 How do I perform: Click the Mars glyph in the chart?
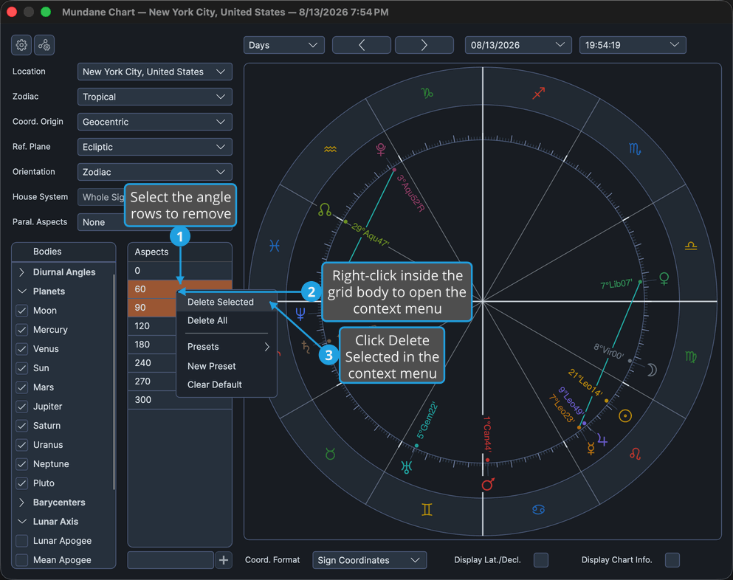pos(488,484)
